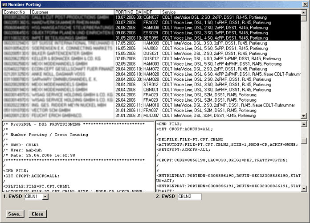The image size is (310, 223).
Task: Click the Number Porting title bar icon
Action: pyautogui.click(x=4, y=4)
